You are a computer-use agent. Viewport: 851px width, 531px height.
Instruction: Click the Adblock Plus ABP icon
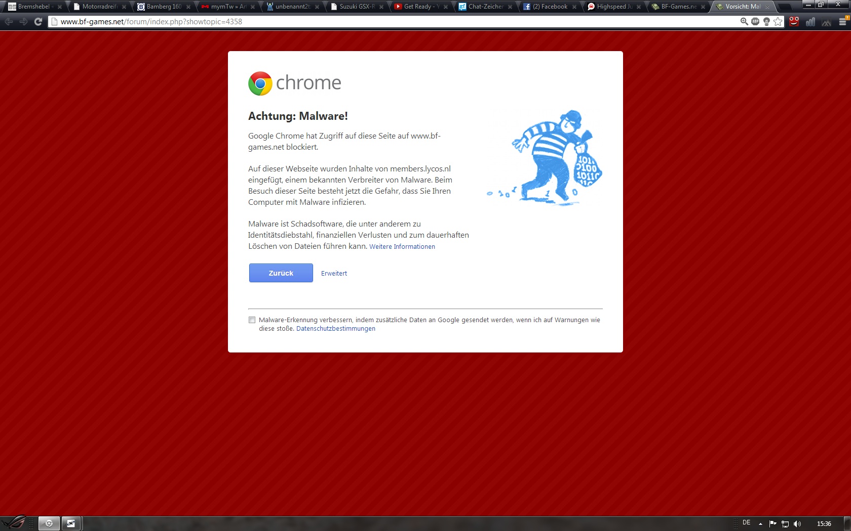pyautogui.click(x=755, y=21)
